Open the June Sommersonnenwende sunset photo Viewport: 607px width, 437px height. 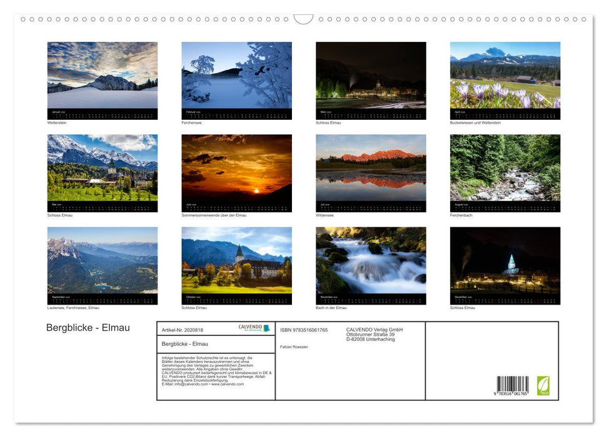click(236, 172)
